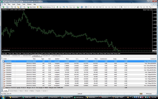Image resolution: width=158 pixels, height=99 pixels.
Task: Select the MN timeframe button
Action: click(x=116, y=7)
